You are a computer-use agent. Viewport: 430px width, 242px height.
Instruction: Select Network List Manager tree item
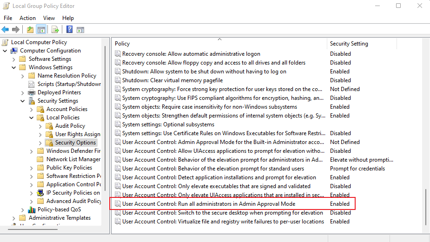(x=73, y=159)
